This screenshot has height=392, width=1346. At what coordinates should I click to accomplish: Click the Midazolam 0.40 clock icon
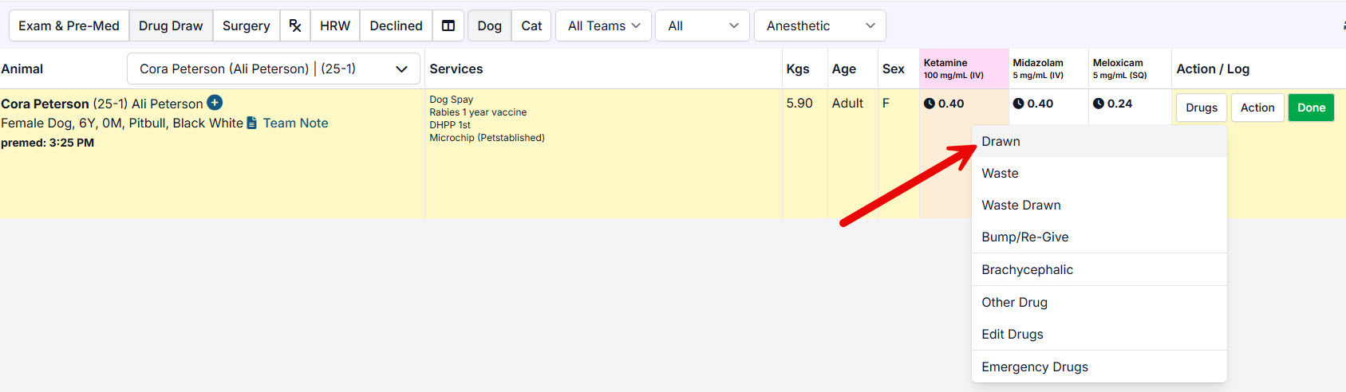(x=1018, y=104)
